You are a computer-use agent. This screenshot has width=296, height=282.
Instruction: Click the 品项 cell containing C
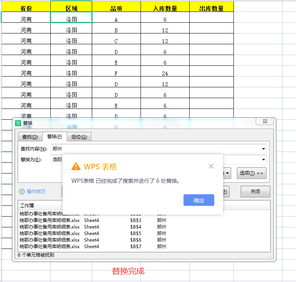coord(116,39)
